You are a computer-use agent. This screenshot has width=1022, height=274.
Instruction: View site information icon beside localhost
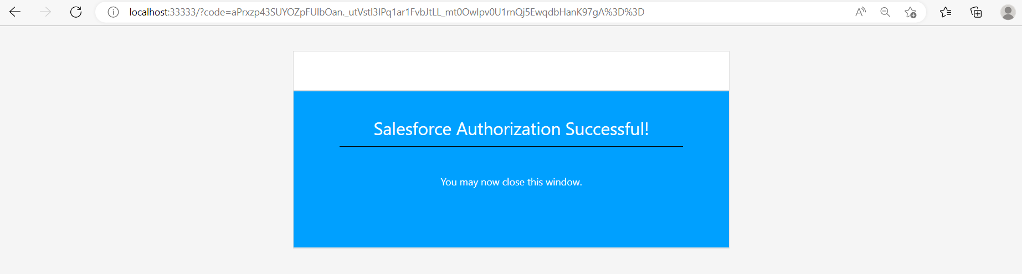[x=113, y=12]
